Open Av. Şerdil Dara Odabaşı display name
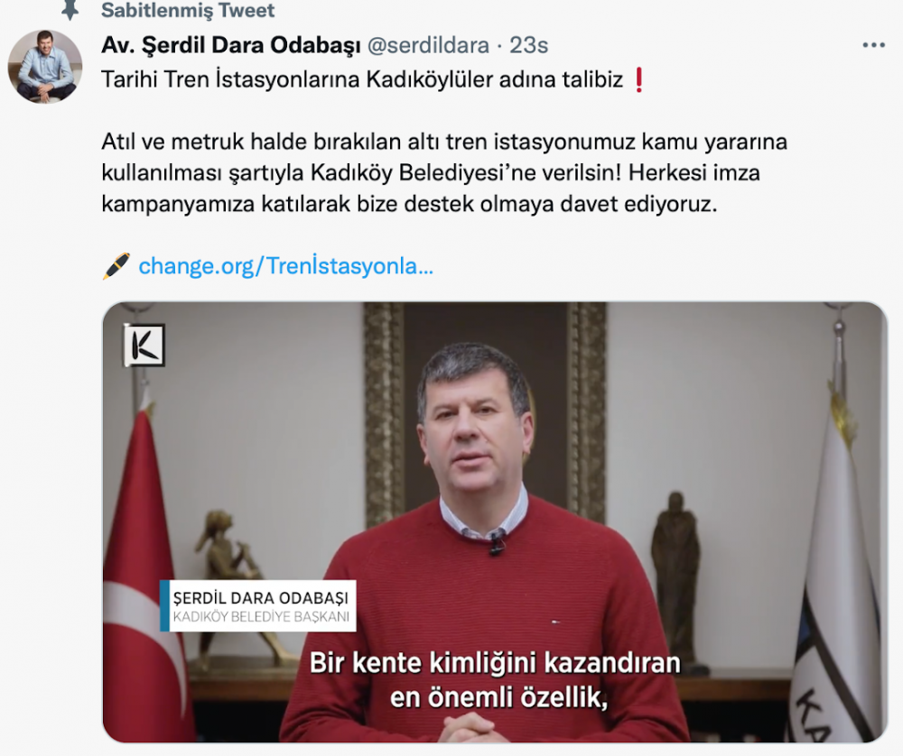This screenshot has width=903, height=756. coord(231,45)
